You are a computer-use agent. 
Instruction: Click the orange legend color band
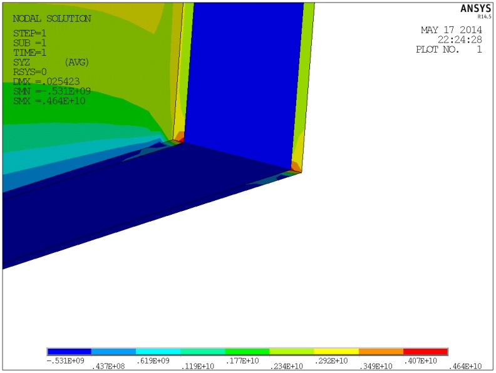tap(381, 352)
